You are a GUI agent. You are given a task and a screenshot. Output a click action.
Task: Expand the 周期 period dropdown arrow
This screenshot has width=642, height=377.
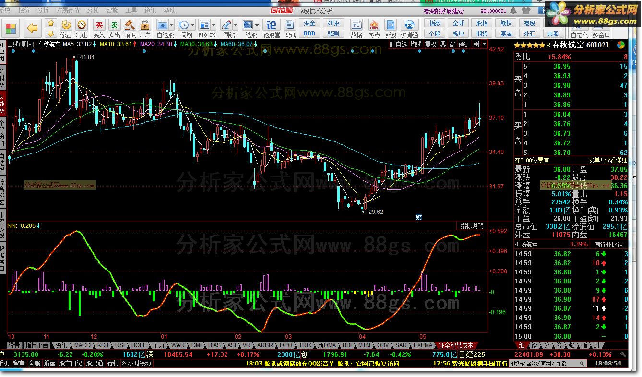coord(193,25)
